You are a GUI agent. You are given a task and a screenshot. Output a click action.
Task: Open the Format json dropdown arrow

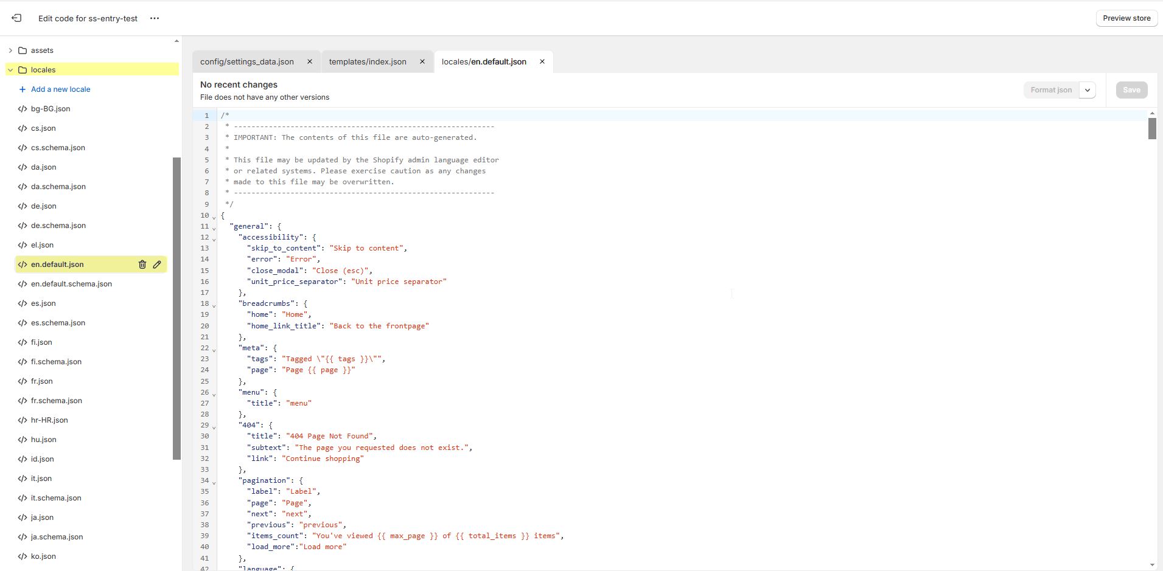[x=1088, y=90]
